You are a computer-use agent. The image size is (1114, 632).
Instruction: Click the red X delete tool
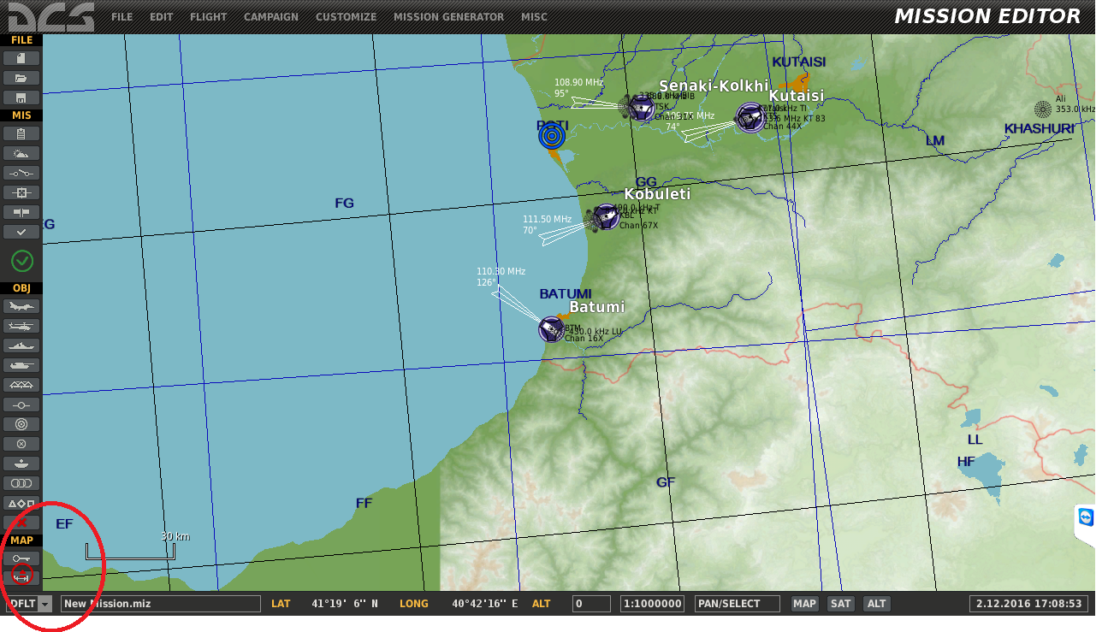coord(21,522)
